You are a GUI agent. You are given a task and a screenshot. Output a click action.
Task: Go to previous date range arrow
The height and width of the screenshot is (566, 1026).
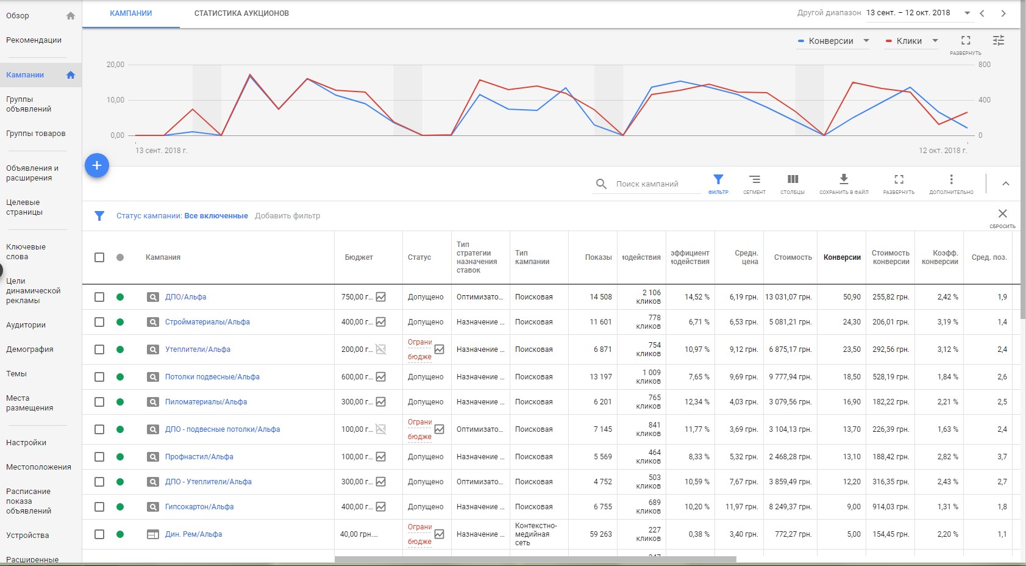click(982, 13)
